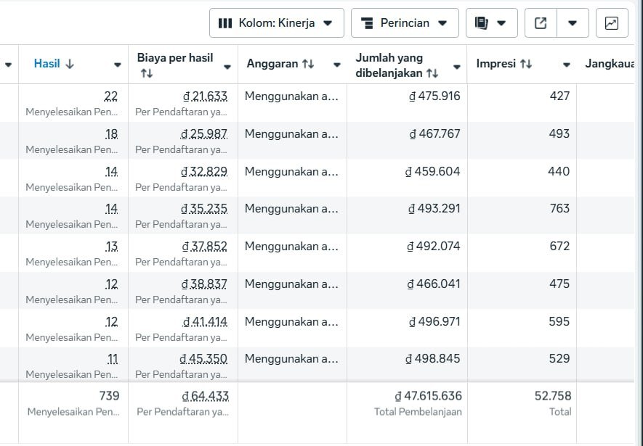Select the total cost per result ₫64.433
The height and width of the screenshot is (446, 643).
pos(205,396)
